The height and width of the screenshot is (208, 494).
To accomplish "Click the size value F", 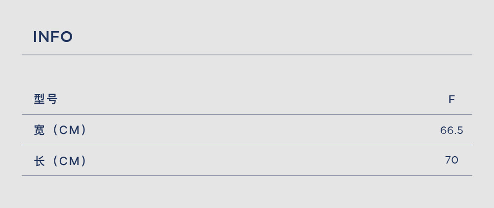I will pyautogui.click(x=452, y=100).
